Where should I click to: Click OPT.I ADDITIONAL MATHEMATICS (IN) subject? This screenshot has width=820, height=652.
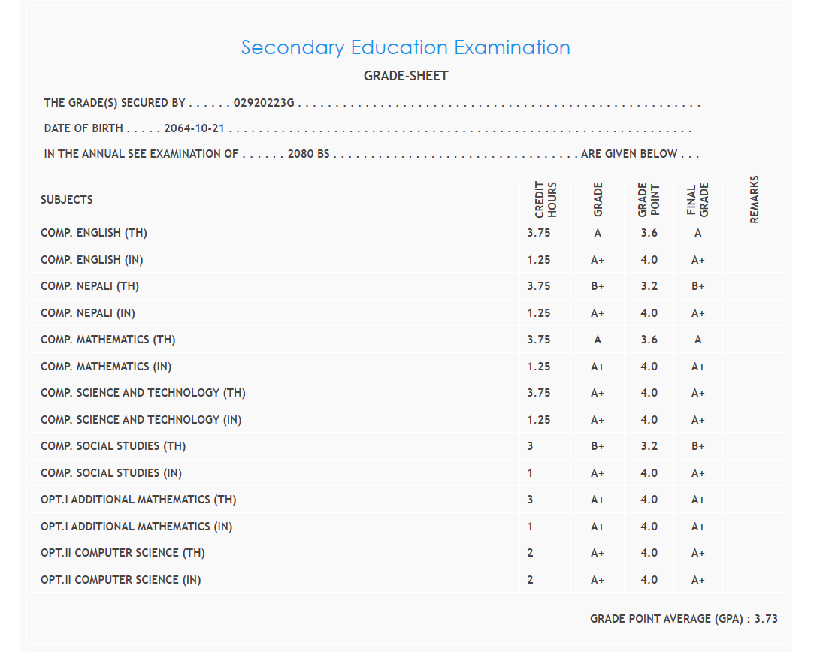coord(137,527)
